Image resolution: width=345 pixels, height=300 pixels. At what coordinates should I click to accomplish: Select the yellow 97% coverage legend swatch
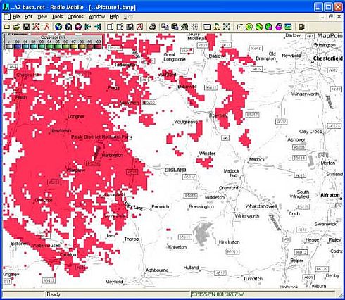click(74, 46)
